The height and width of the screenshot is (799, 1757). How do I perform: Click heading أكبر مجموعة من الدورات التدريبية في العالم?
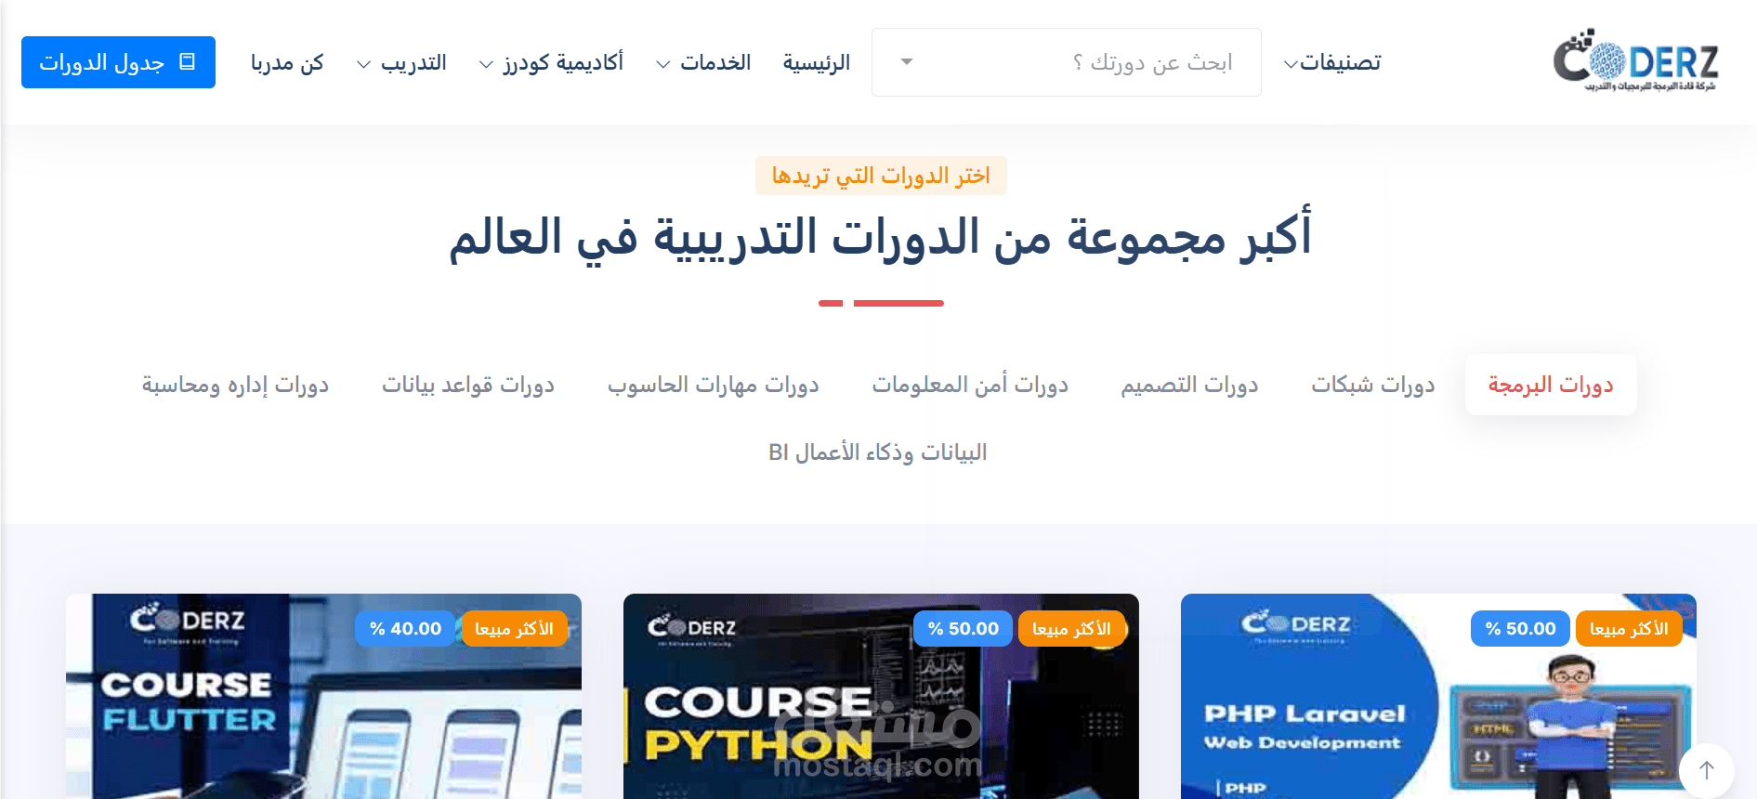pyautogui.click(x=881, y=237)
